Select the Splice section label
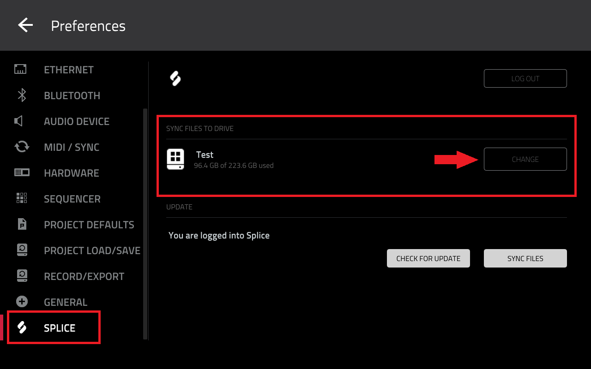Viewport: 591px width, 369px height. pyautogui.click(x=60, y=328)
